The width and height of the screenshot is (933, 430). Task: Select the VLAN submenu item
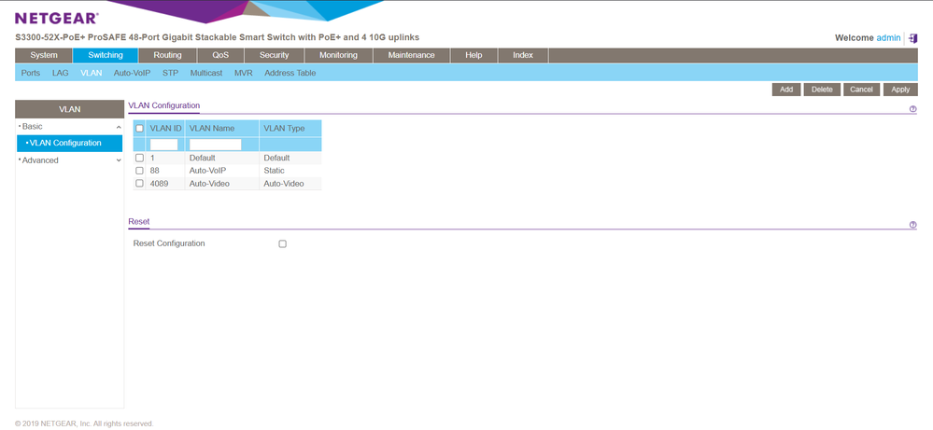91,73
